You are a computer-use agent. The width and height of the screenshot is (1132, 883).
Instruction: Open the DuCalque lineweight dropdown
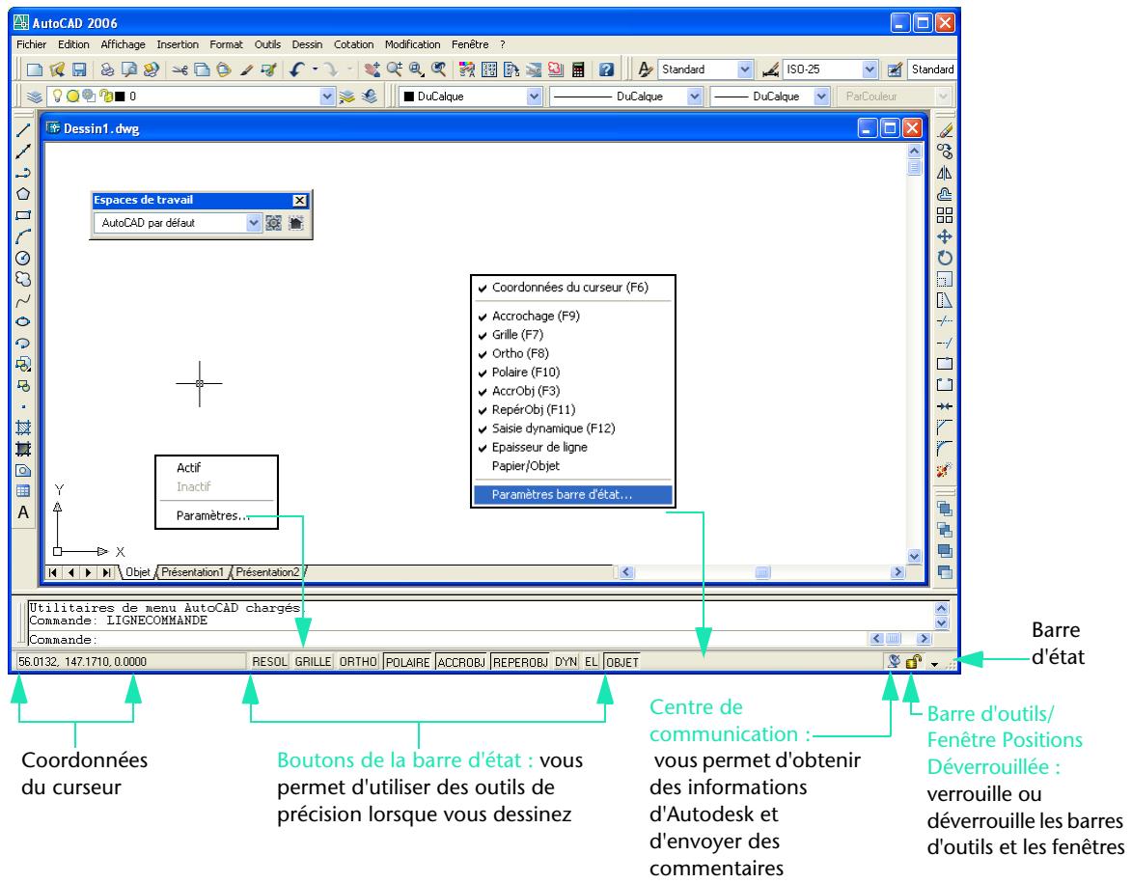tap(821, 97)
